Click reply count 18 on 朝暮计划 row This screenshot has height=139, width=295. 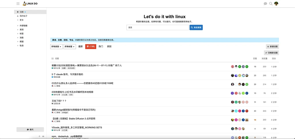255,67
